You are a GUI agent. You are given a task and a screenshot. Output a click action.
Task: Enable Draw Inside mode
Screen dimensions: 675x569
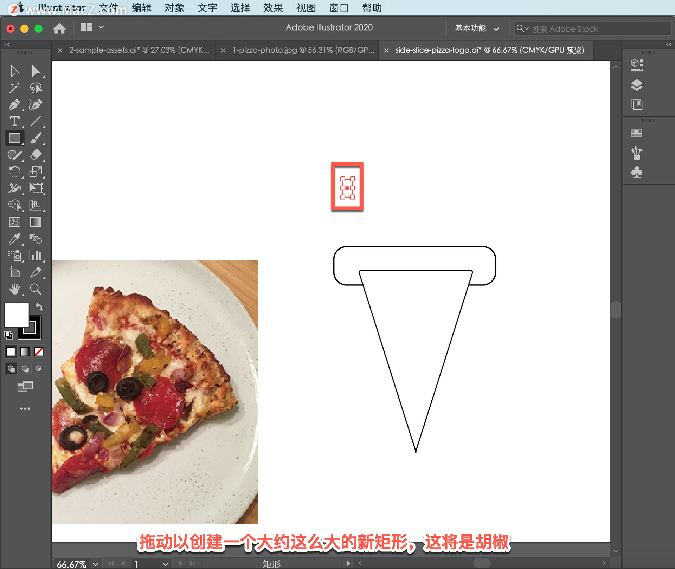coord(39,369)
